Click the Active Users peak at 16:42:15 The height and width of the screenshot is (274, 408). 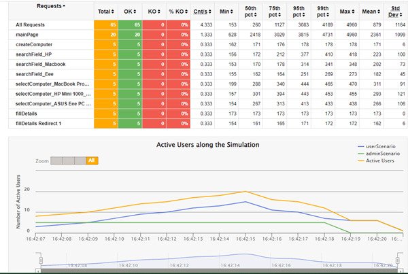245,192
